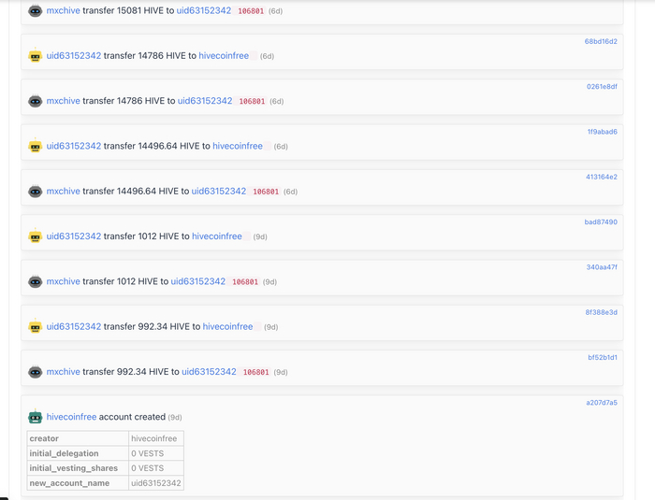Viewport: 655px width, 500px height.
Task: Open transaction 340aa47f
Action: click(x=602, y=266)
